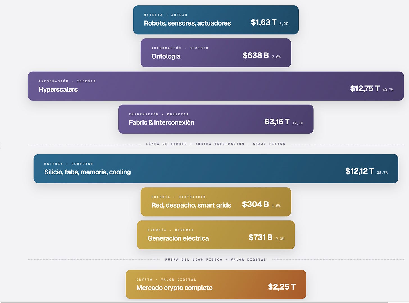Click the $731 B generation value
Viewport: 409px width, 303px height.
click(260, 237)
